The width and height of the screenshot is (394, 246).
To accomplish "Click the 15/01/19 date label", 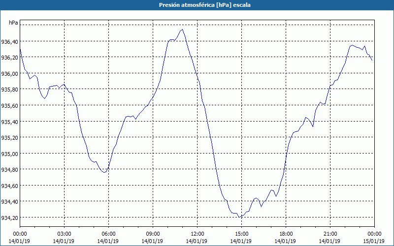I will tap(374, 241).
